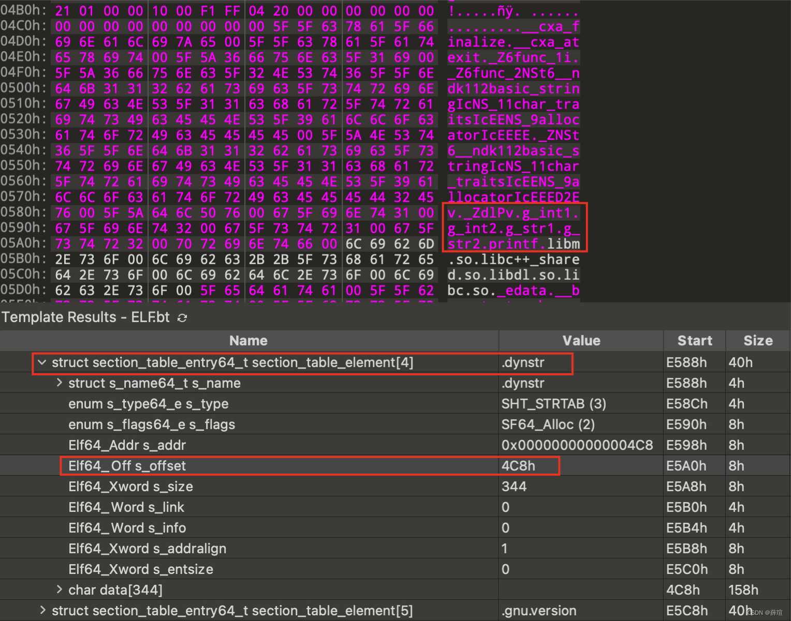Sort by the Start column header
Viewport: 791px width, 621px height.
tap(695, 341)
